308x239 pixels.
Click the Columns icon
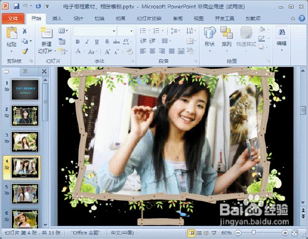[x=165, y=41]
